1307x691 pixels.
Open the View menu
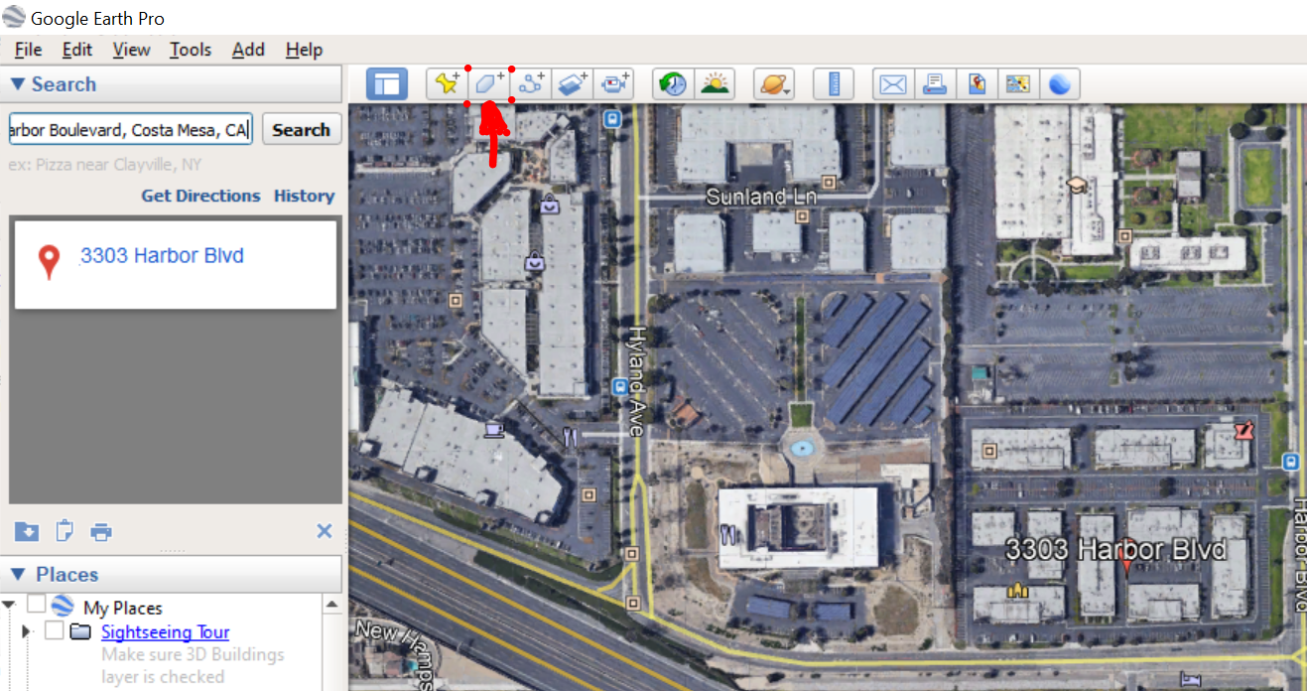130,50
